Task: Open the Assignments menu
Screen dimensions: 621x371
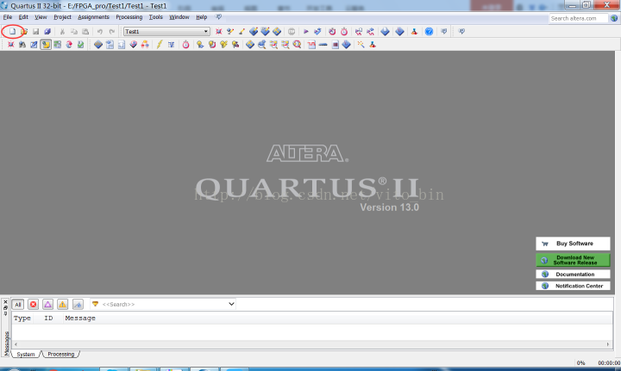Action: click(93, 17)
